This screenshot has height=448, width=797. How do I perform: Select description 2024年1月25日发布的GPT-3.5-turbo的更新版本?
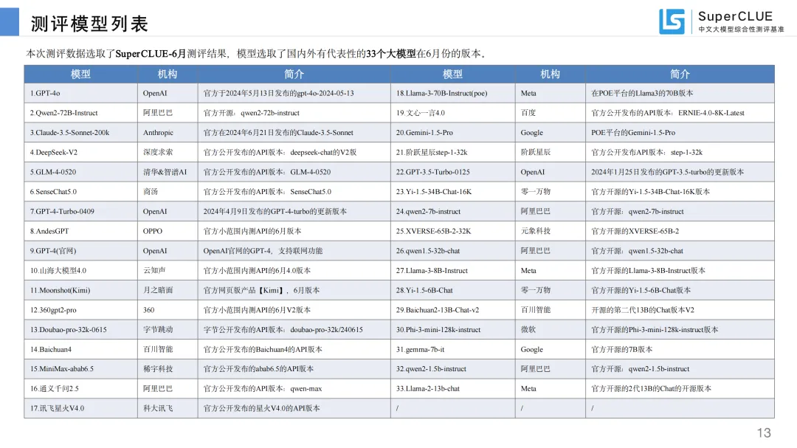click(680, 172)
